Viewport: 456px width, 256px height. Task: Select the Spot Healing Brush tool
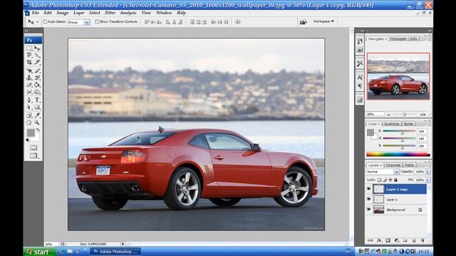coord(29,70)
